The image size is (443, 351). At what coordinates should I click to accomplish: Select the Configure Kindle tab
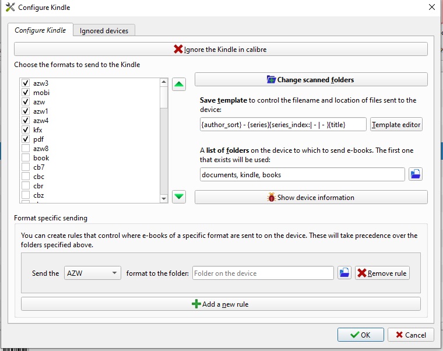click(40, 30)
